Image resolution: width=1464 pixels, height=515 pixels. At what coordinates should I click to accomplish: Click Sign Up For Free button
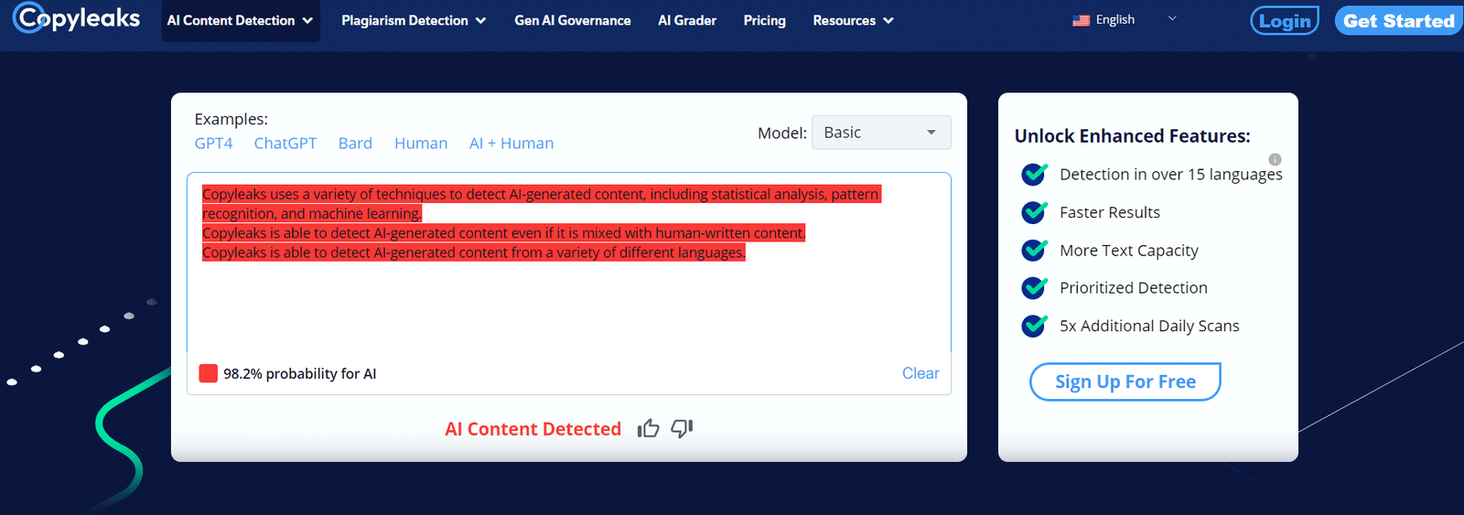1125,381
